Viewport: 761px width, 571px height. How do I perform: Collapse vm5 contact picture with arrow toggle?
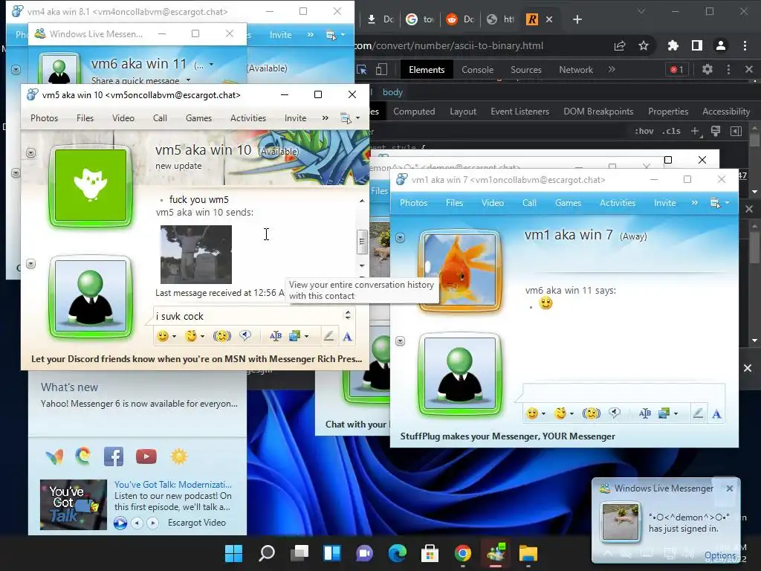(30, 153)
